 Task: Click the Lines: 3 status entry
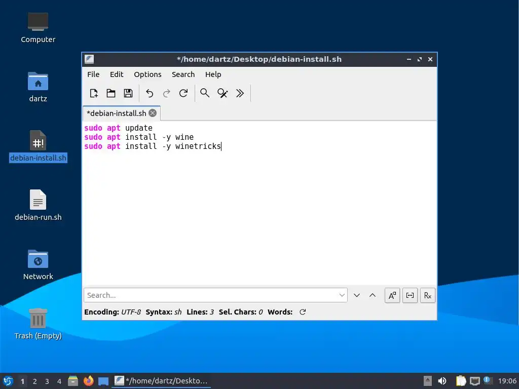click(x=200, y=312)
